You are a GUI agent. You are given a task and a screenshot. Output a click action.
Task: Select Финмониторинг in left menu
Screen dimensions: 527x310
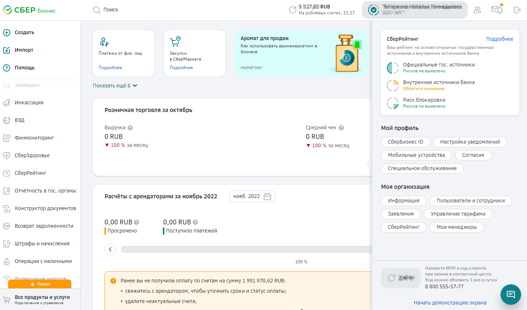(x=34, y=138)
